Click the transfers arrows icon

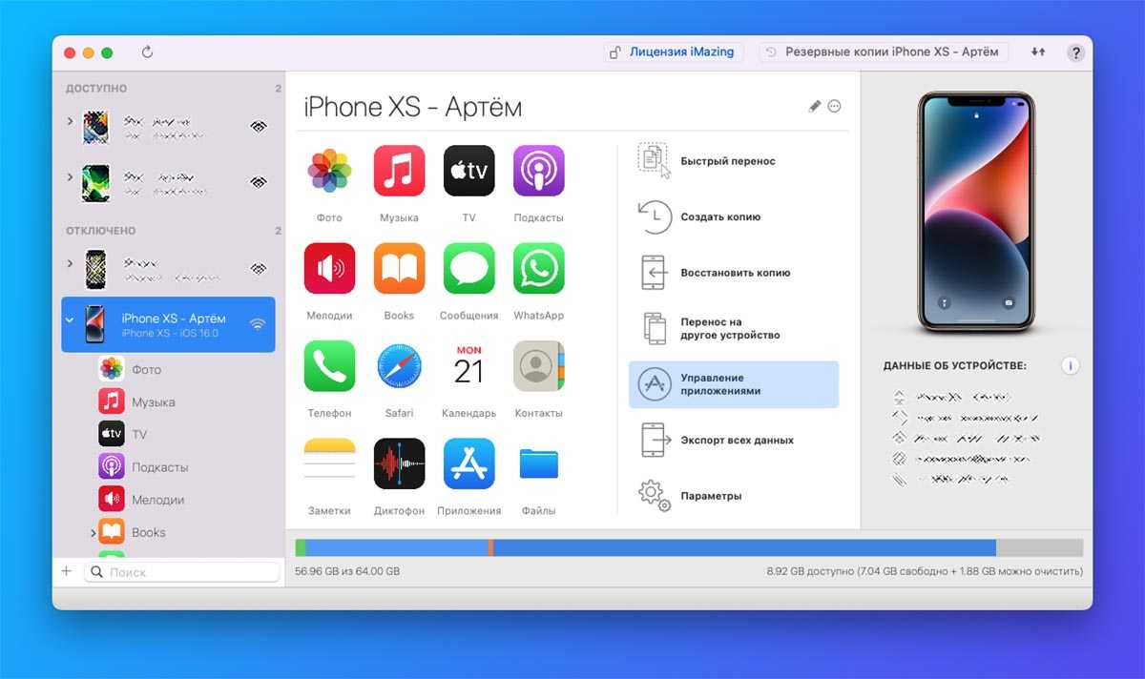coord(1038,52)
